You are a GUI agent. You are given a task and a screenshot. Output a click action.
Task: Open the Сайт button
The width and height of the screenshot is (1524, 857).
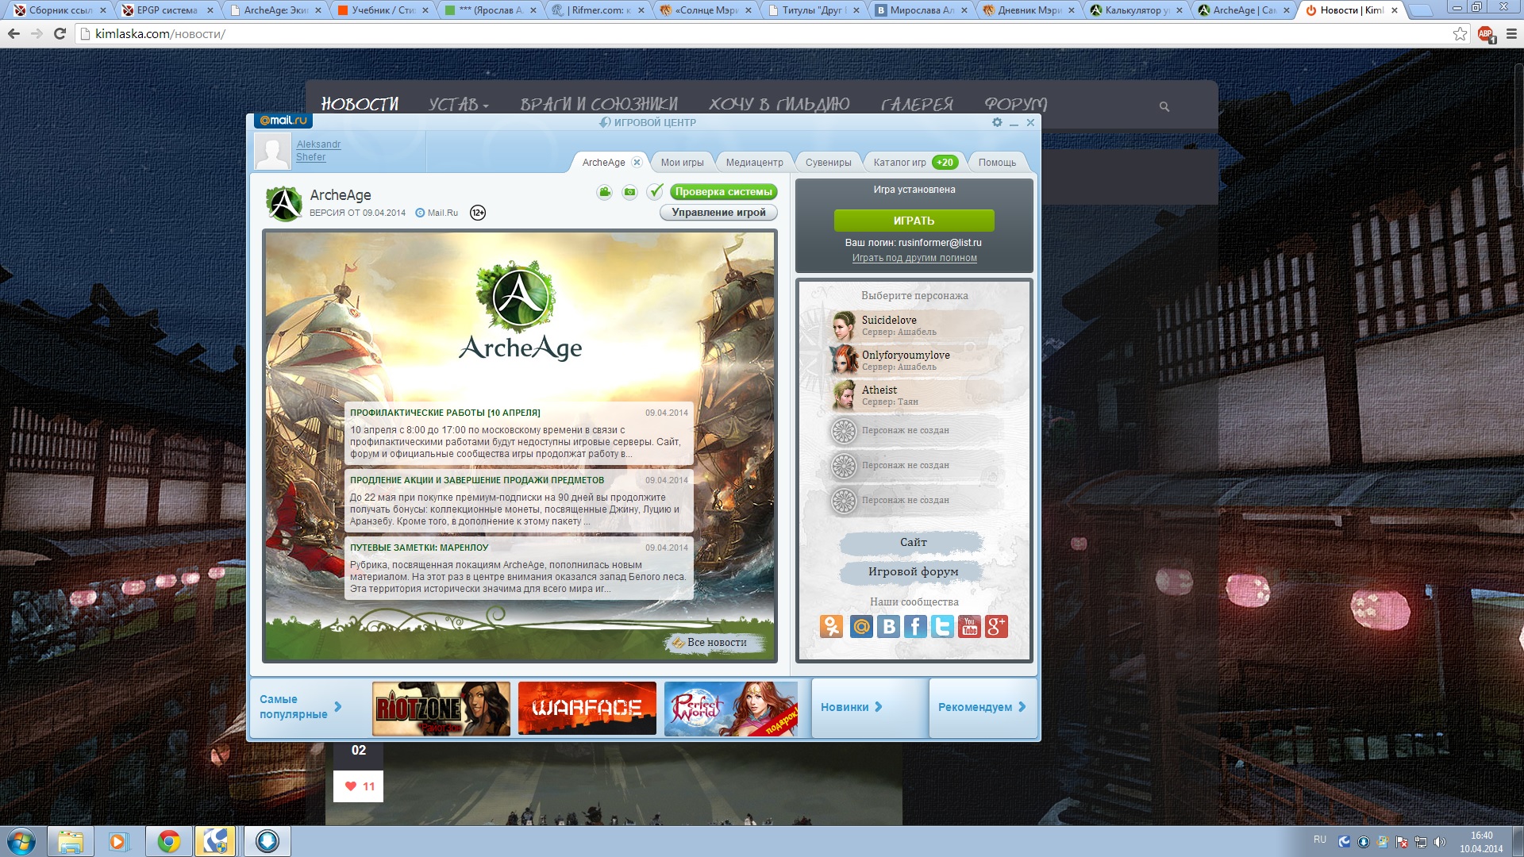(x=914, y=543)
